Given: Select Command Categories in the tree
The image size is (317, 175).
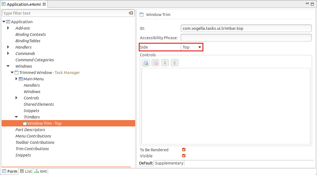Looking at the screenshot, I should 34,60.
